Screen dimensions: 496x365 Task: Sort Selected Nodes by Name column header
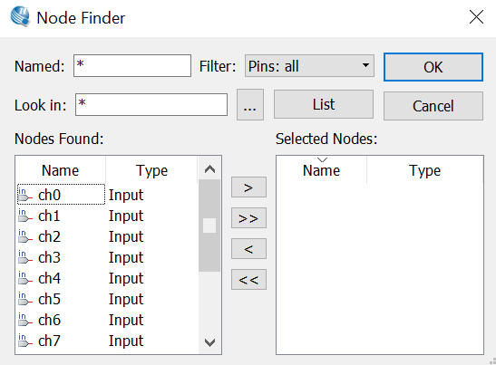321,170
